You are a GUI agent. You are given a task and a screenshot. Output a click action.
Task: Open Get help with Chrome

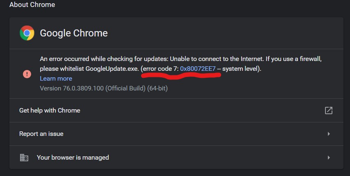point(50,110)
